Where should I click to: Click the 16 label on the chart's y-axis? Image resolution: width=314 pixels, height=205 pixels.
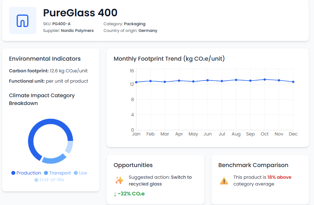(x=132, y=71)
